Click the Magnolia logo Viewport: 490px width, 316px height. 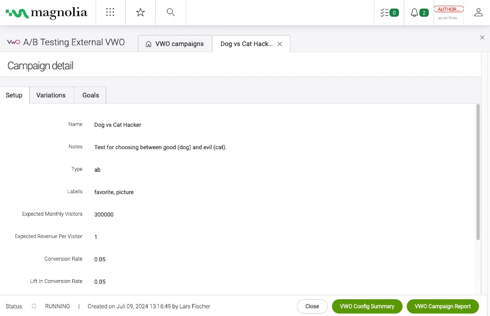(46, 13)
